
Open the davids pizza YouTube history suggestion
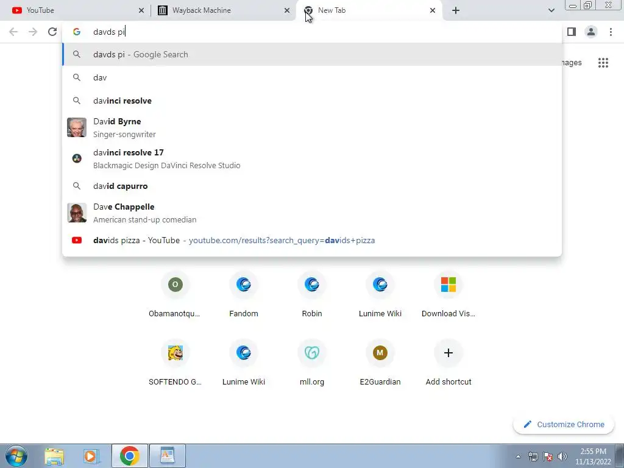click(312, 240)
